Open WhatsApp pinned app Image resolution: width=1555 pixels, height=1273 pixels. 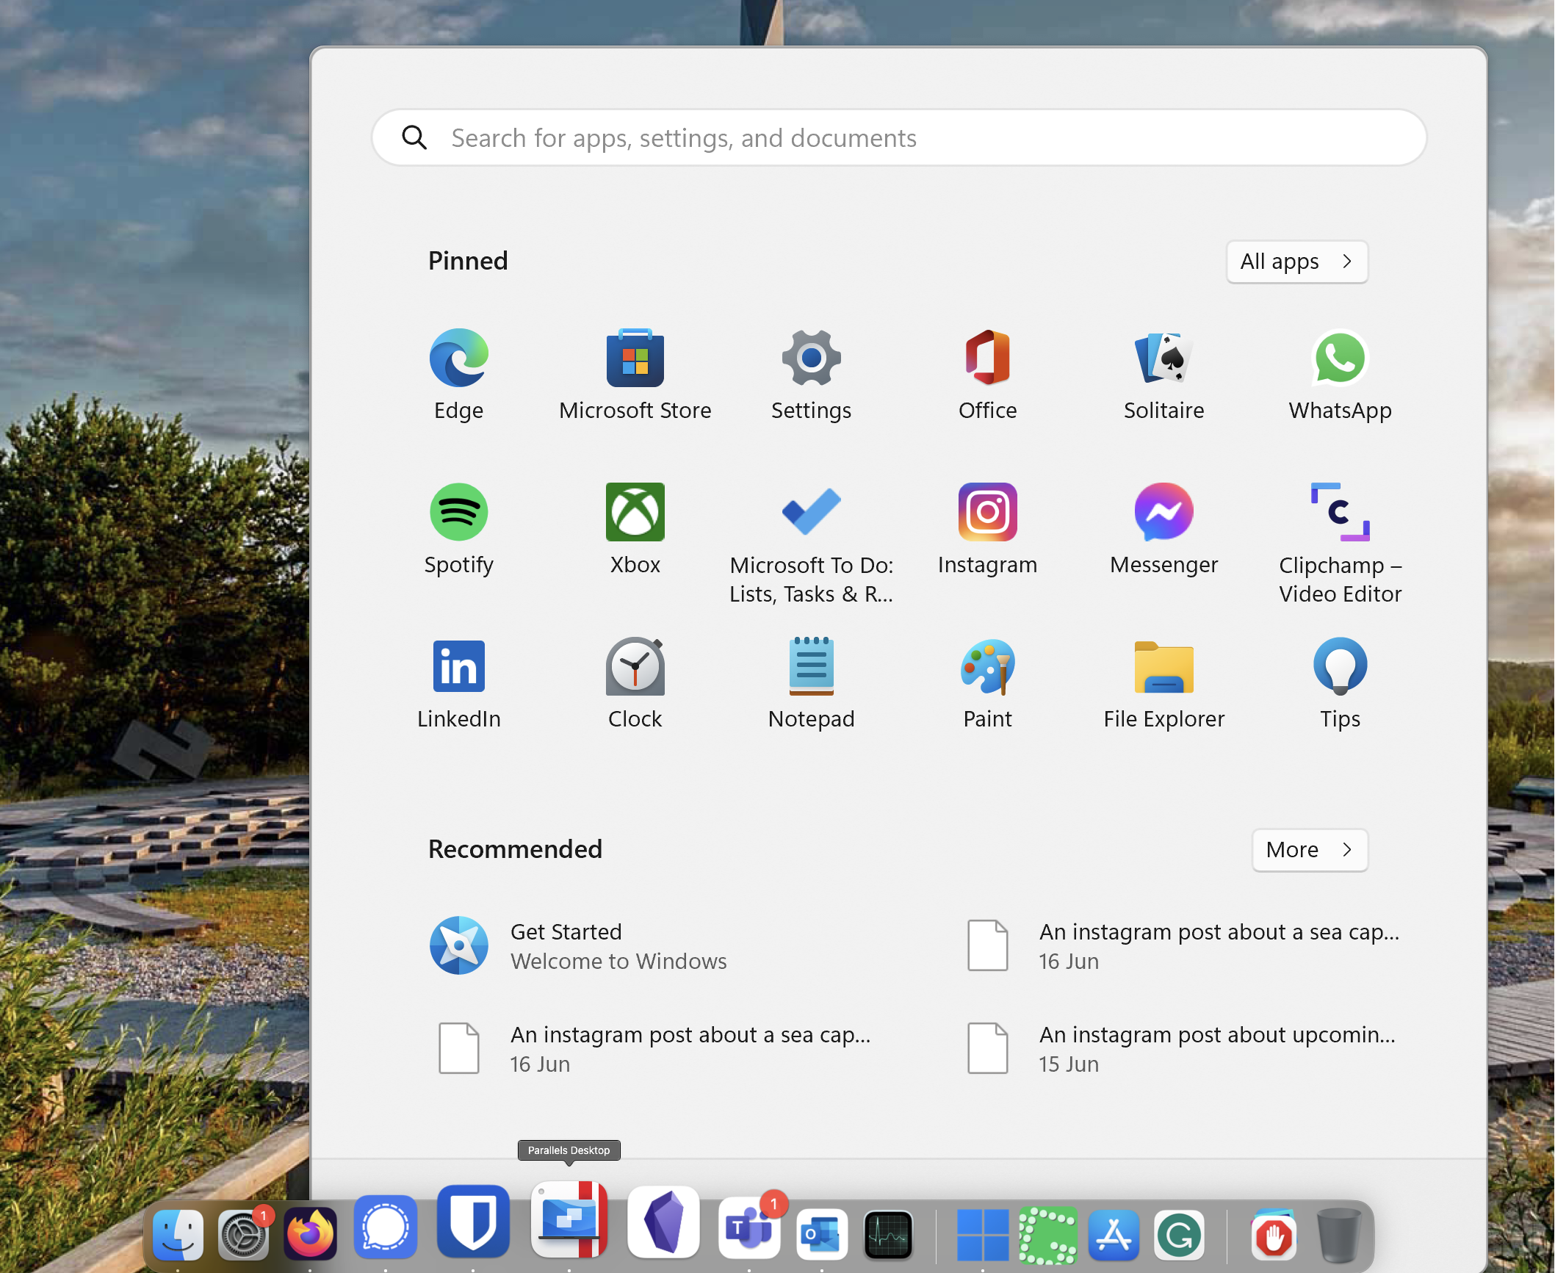point(1341,375)
